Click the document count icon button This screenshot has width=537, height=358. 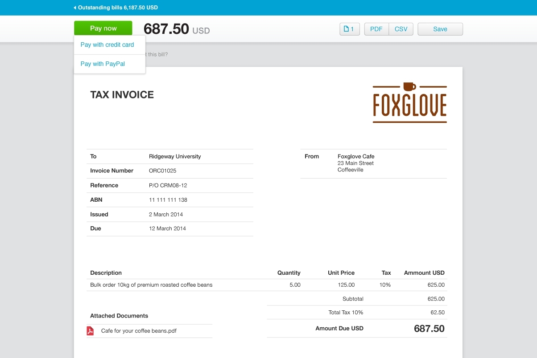pos(350,29)
